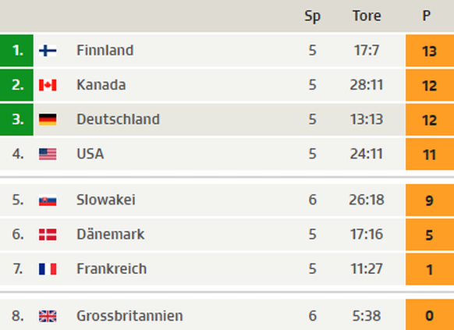Click the Tore column header

click(x=367, y=16)
